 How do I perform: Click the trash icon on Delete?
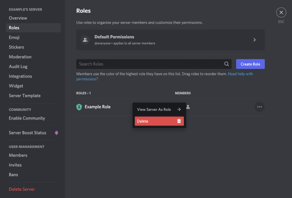(179, 121)
